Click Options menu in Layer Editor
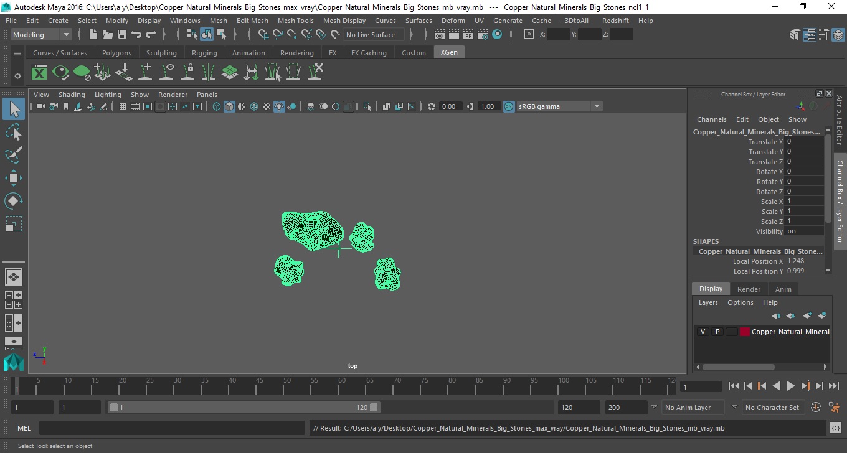The image size is (847, 453). pyautogui.click(x=741, y=302)
